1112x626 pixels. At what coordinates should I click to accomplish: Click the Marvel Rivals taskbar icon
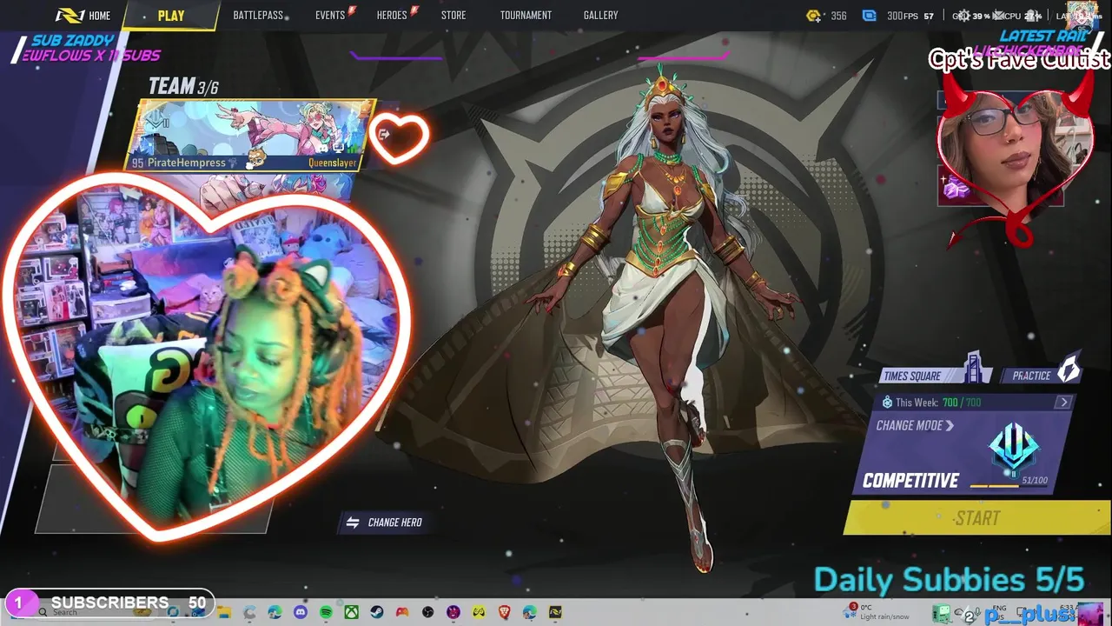[x=555, y=612]
